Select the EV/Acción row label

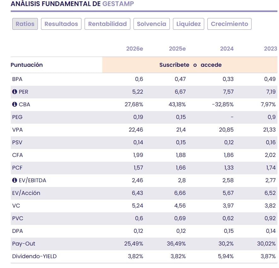[x=26, y=193]
